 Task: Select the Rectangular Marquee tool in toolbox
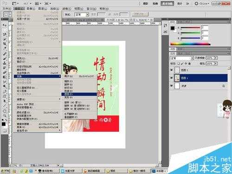5,30
